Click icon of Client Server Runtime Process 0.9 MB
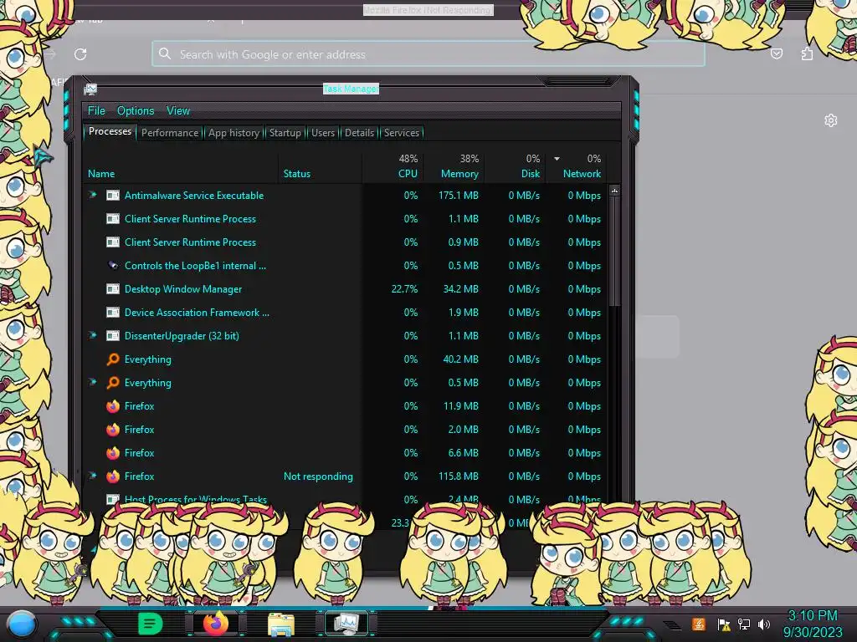Screen dimensions: 857x642 click(113, 242)
